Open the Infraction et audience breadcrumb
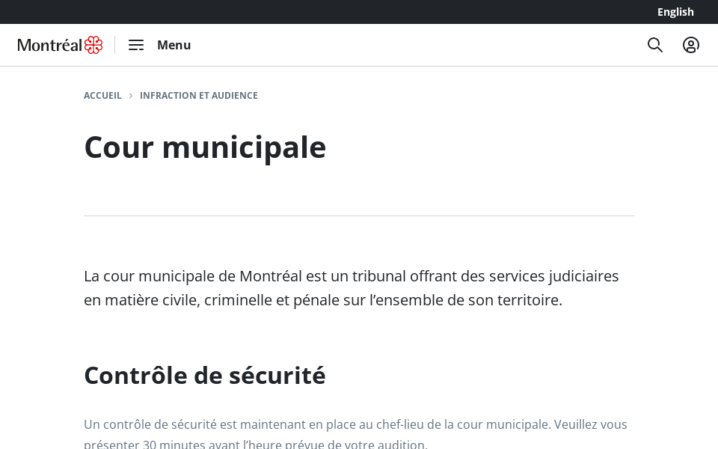Viewport: 718px width, 449px height. click(x=199, y=96)
